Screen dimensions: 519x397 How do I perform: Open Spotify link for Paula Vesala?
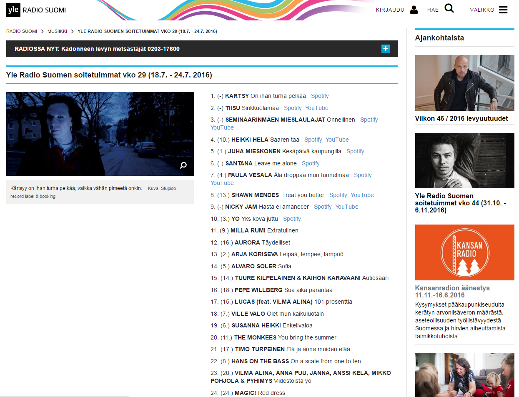tap(363, 175)
